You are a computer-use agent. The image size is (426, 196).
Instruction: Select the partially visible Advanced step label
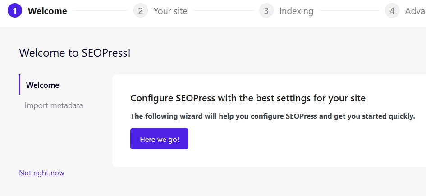click(x=415, y=11)
